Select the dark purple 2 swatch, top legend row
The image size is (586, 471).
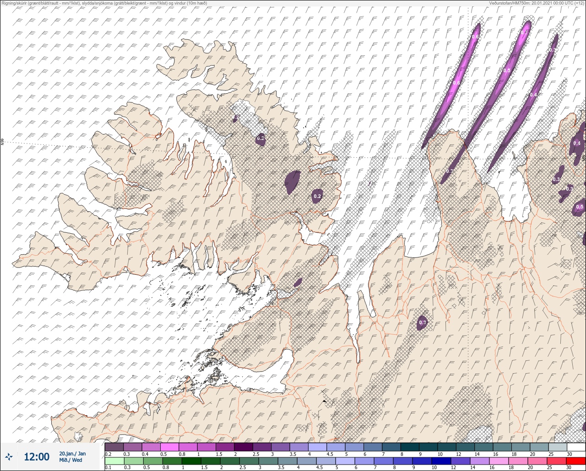click(x=243, y=447)
